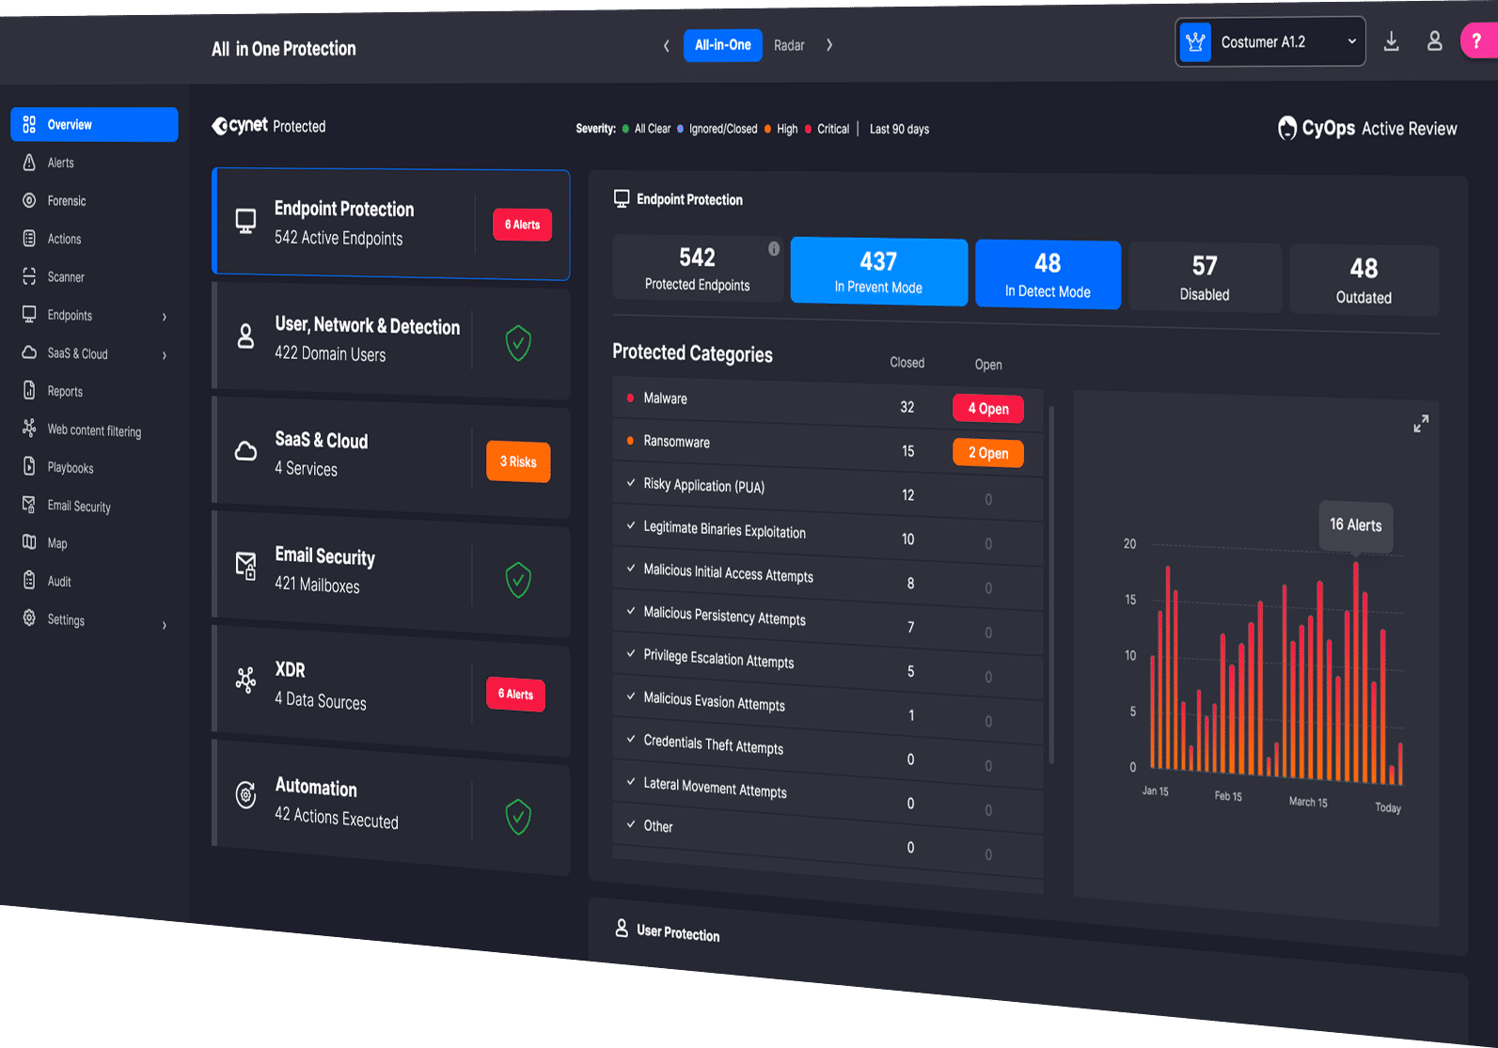The image size is (1498, 1048).
Task: Expand the alerts chart to fullscreen
Action: (x=1420, y=424)
